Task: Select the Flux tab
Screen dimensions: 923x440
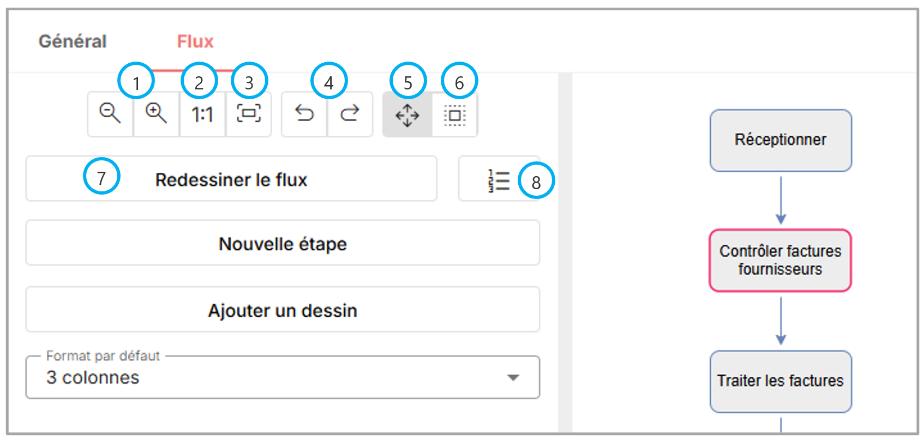Action: (195, 41)
